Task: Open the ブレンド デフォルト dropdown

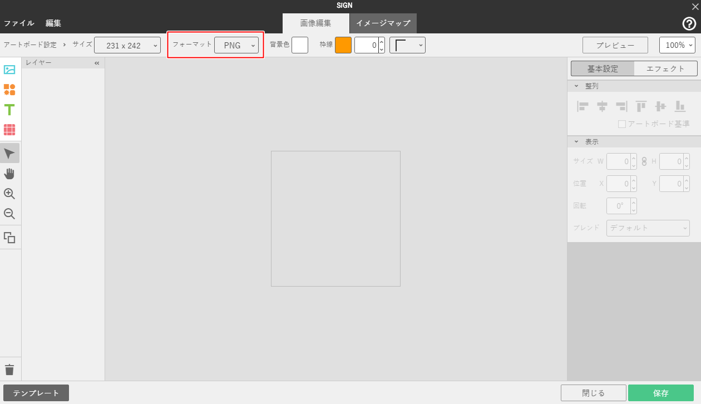Action: [648, 228]
